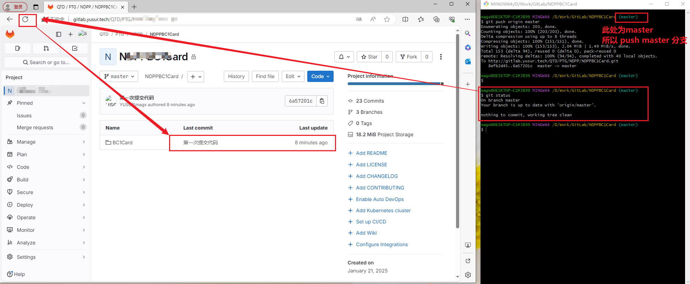Open the Edit dropdown
The height and width of the screenshot is (284, 690).
[x=293, y=76]
